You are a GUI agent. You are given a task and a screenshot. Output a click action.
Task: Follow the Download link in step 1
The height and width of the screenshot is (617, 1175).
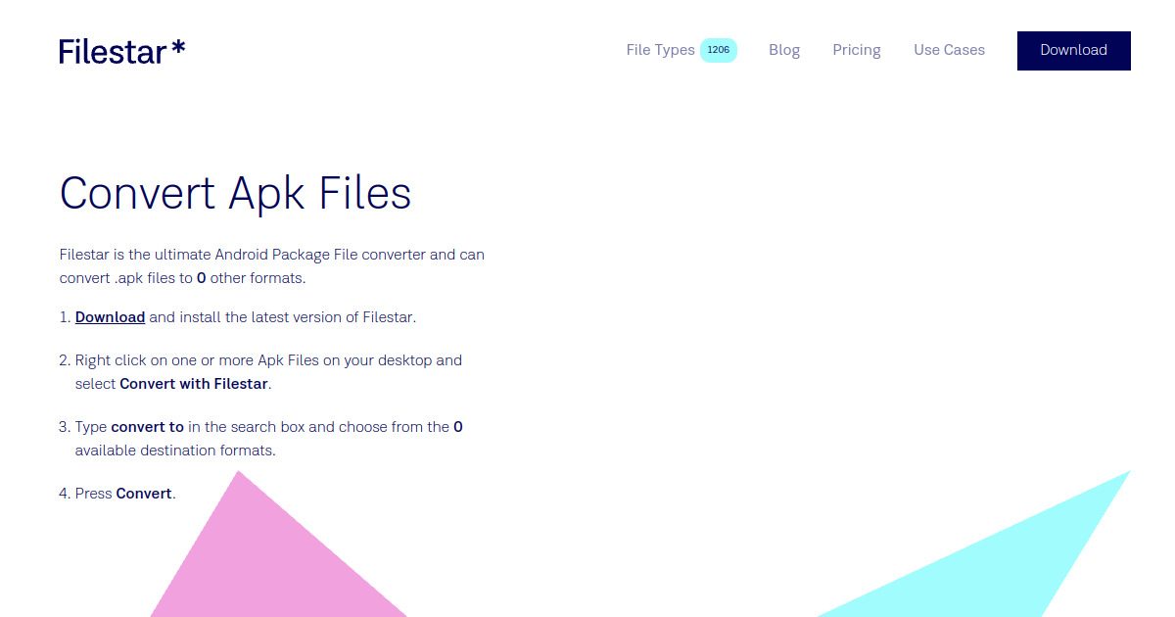click(111, 317)
